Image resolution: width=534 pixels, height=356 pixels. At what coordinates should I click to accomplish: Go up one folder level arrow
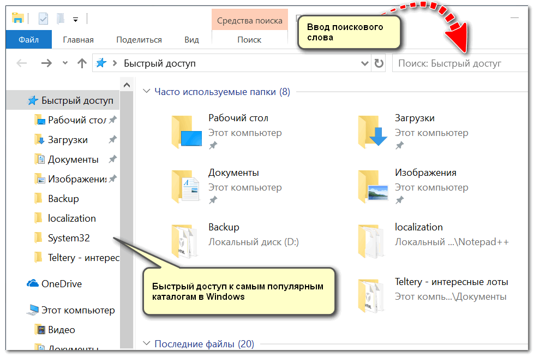[x=82, y=63]
